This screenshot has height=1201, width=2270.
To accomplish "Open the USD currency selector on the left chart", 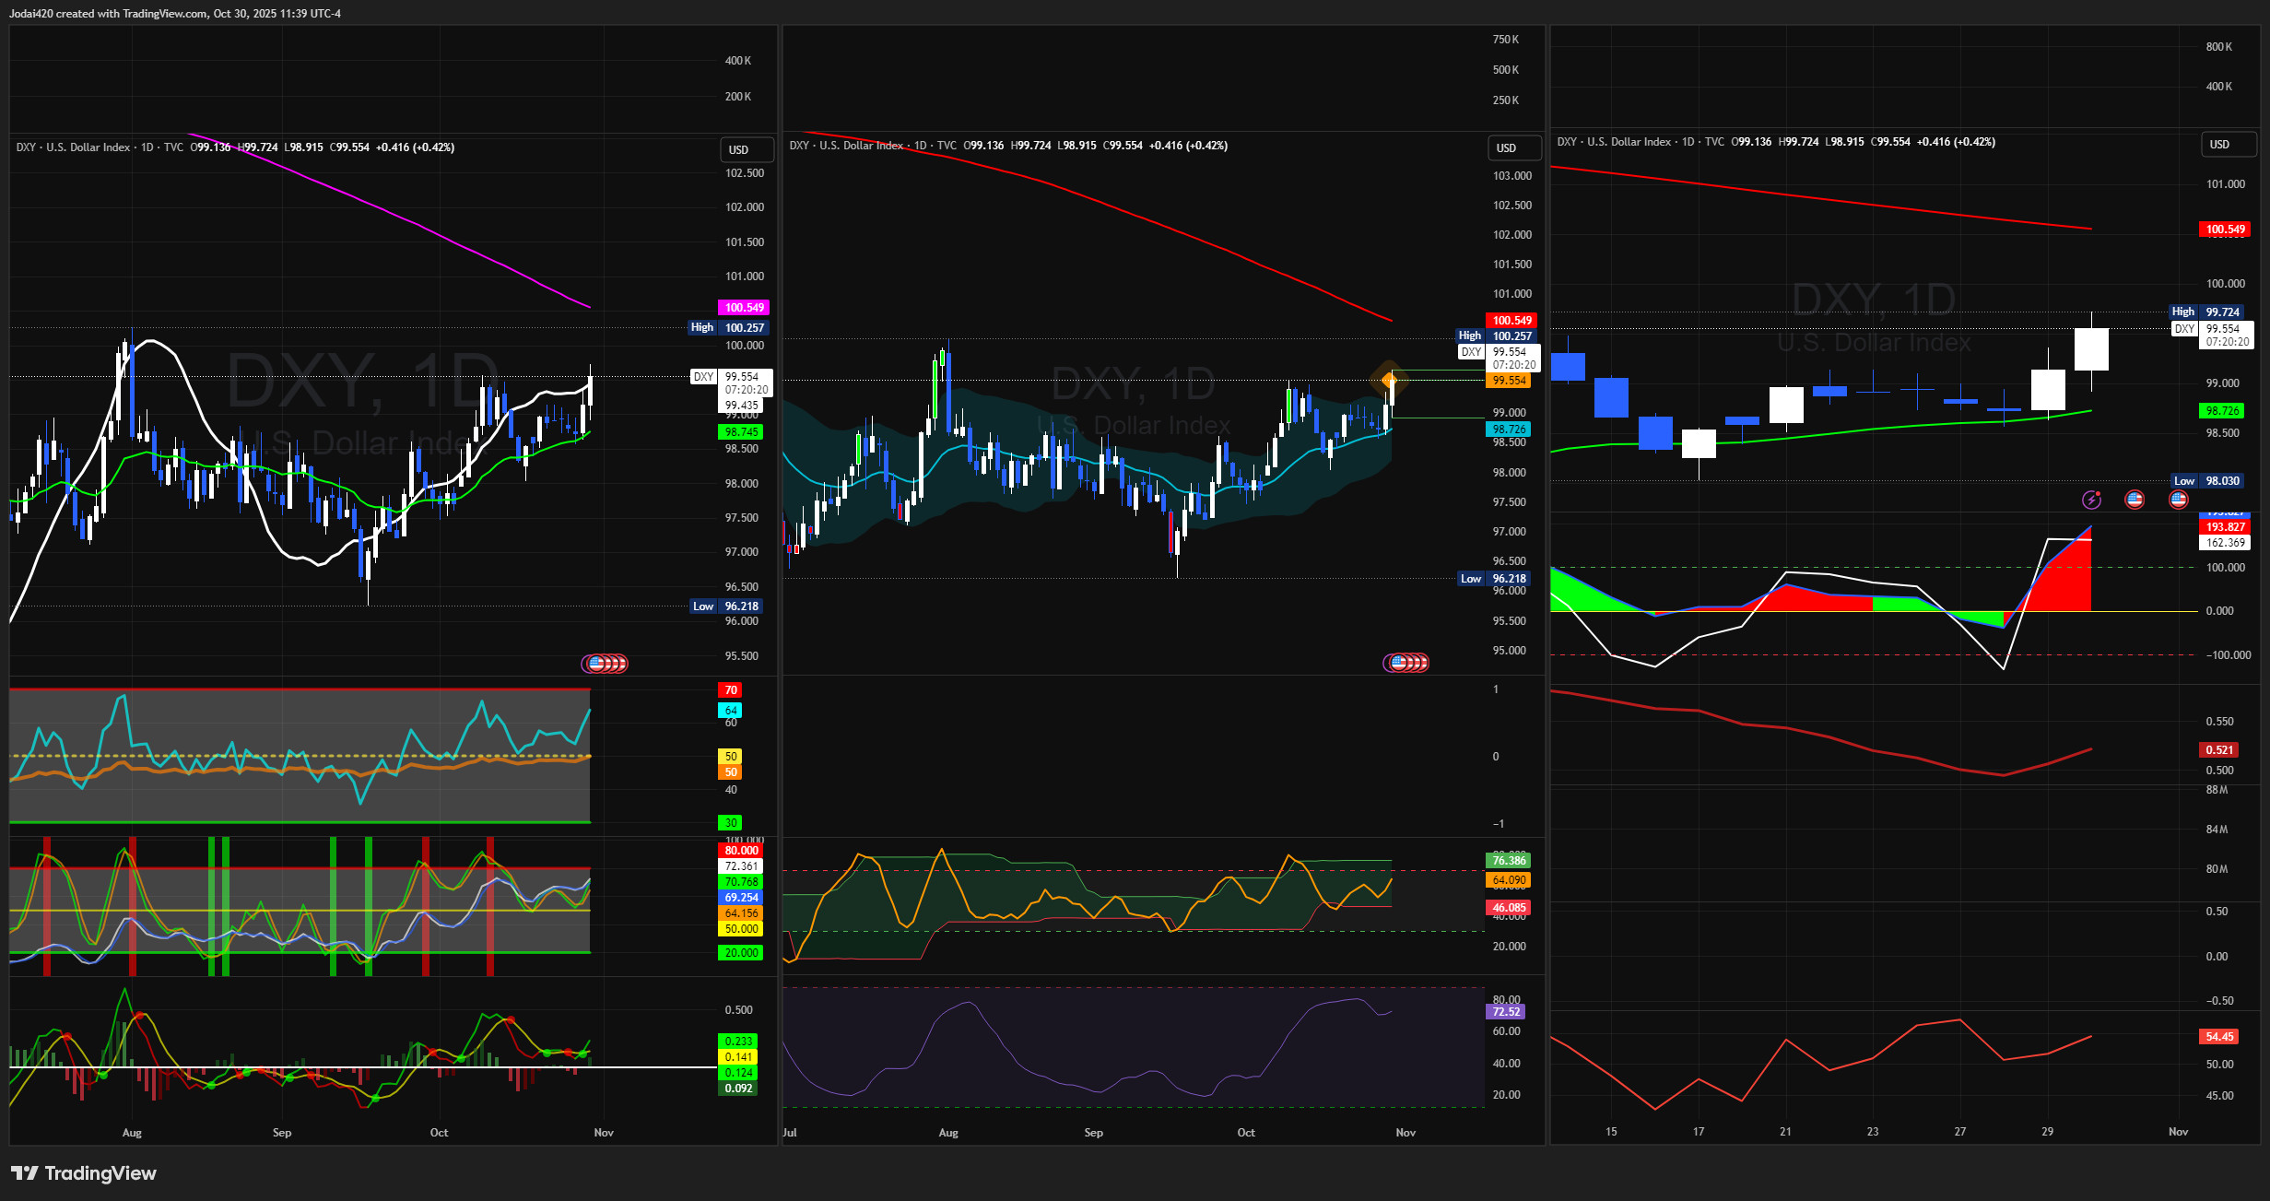I will click(x=746, y=149).
